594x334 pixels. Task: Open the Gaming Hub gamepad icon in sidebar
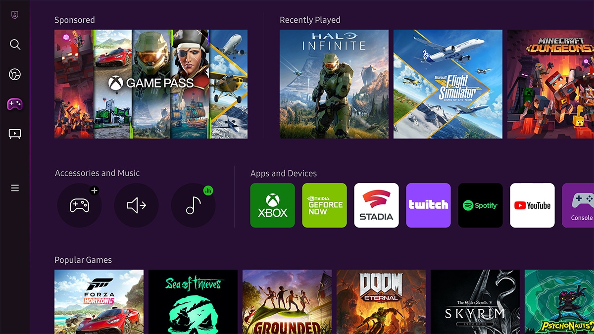[x=15, y=104]
